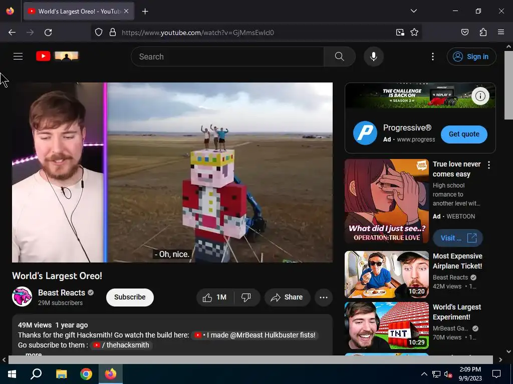
Task: Open YouTube settings three-dot menu
Action: pos(432,56)
